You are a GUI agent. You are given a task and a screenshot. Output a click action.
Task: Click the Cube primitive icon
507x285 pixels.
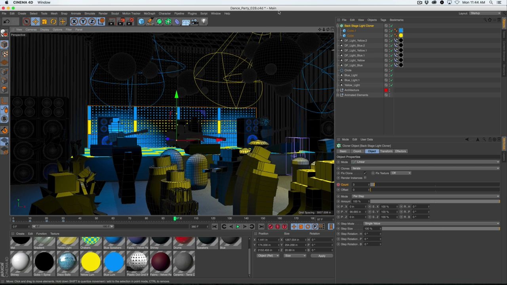click(x=141, y=21)
